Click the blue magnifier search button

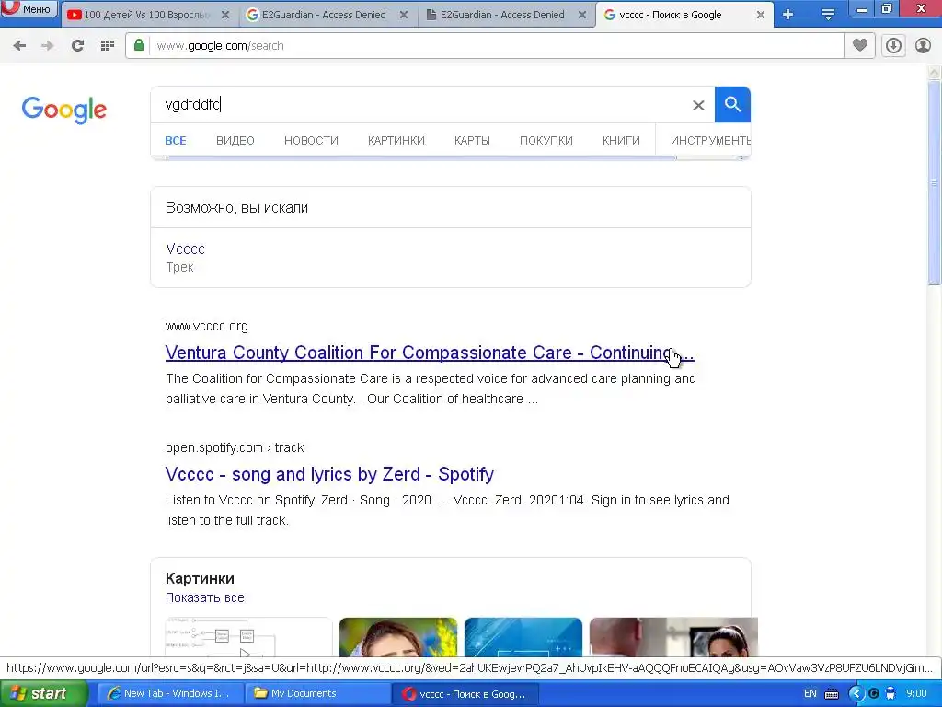732,105
